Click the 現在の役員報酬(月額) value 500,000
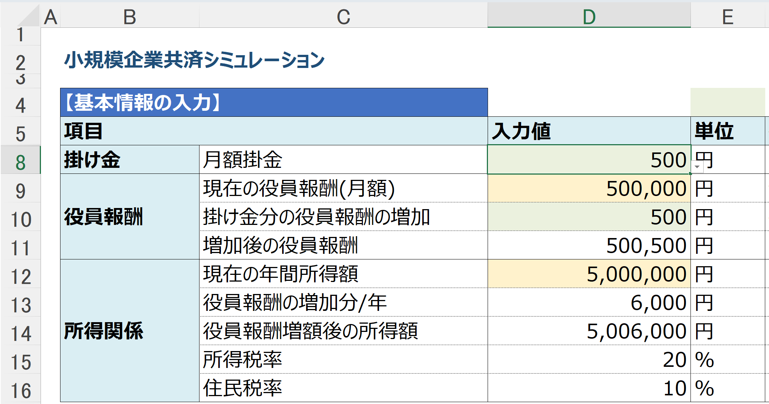 pyautogui.click(x=589, y=188)
